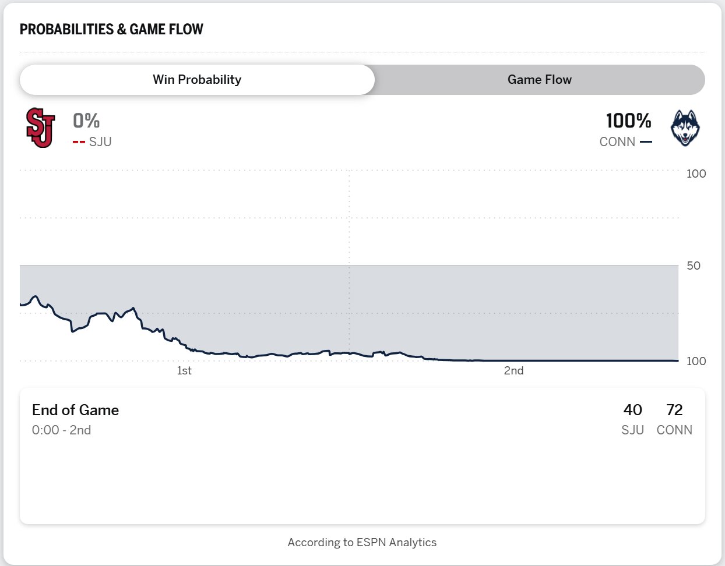The height and width of the screenshot is (566, 725).
Task: Click the According to ESPN Analytics caption
Action: pyautogui.click(x=362, y=543)
